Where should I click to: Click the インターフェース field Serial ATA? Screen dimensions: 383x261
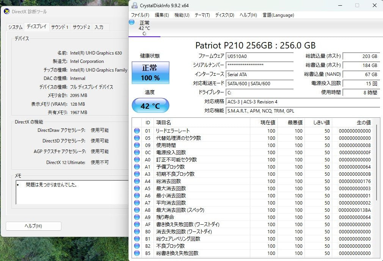click(x=259, y=75)
